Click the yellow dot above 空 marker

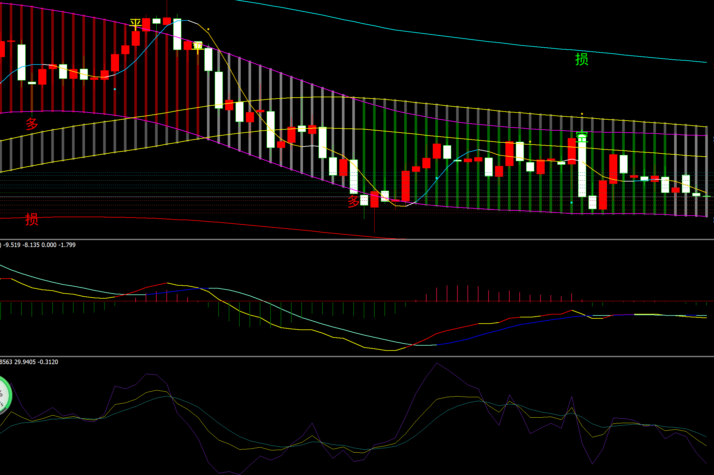pyautogui.click(x=582, y=114)
